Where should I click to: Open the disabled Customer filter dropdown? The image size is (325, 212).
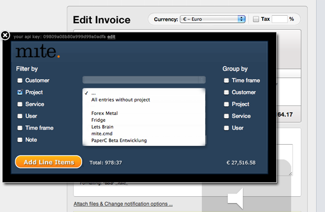(x=144, y=80)
